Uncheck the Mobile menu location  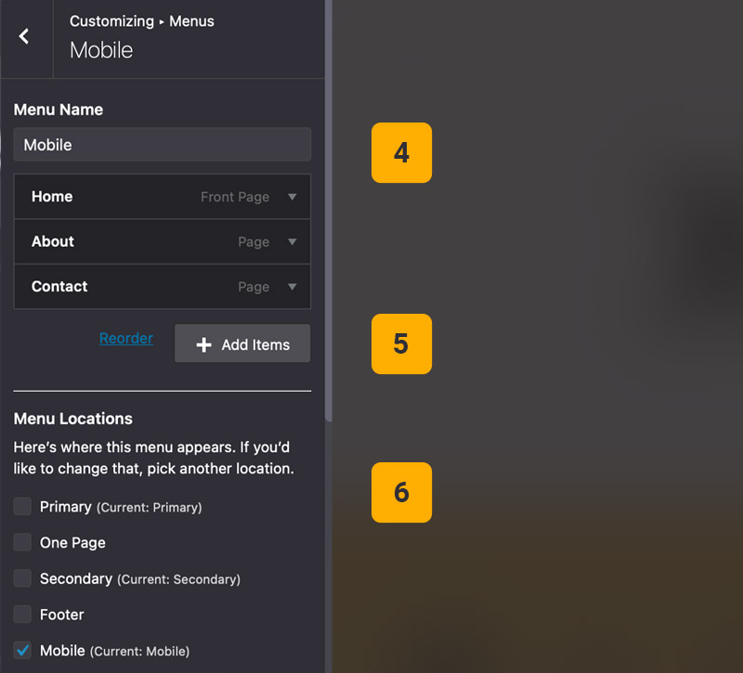coord(22,651)
